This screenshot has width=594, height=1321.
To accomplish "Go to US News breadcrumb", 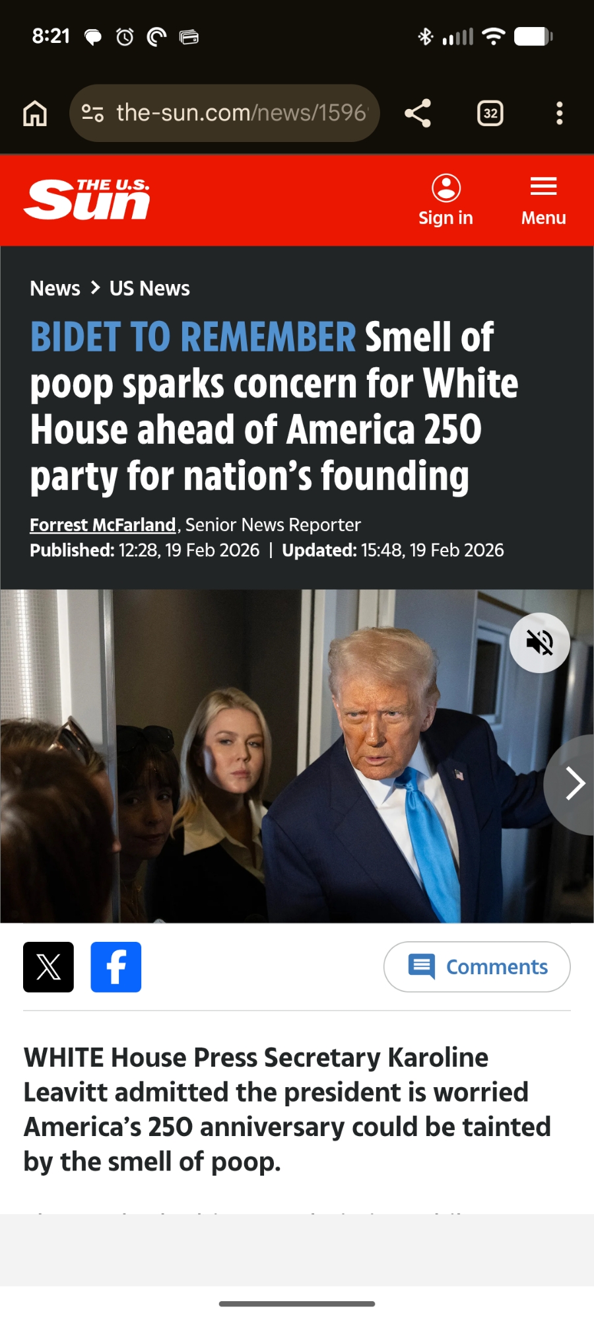I will coord(150,288).
